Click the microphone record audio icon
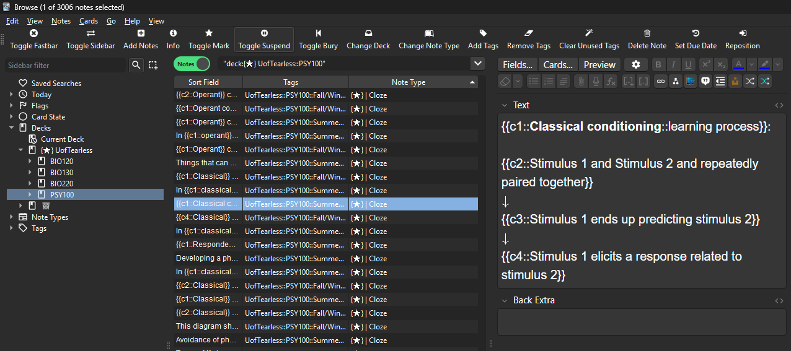The height and width of the screenshot is (351, 791). 596,81
